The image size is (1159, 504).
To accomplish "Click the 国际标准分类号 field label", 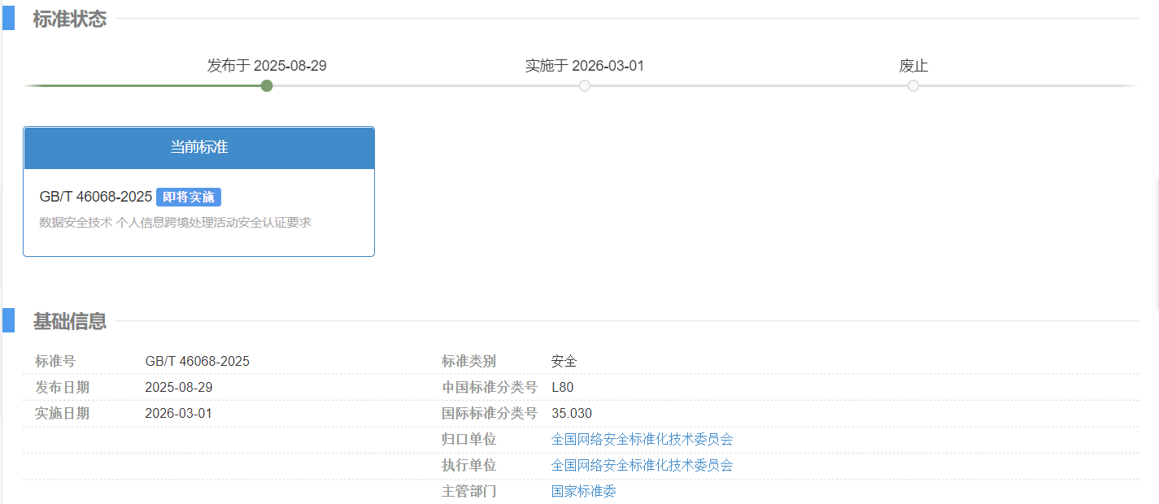I will pos(490,413).
